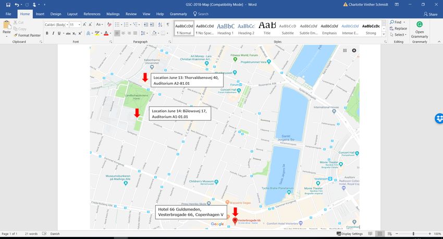This screenshot has width=443, height=239.
Task: Switch to the Review tab
Action: [131, 14]
